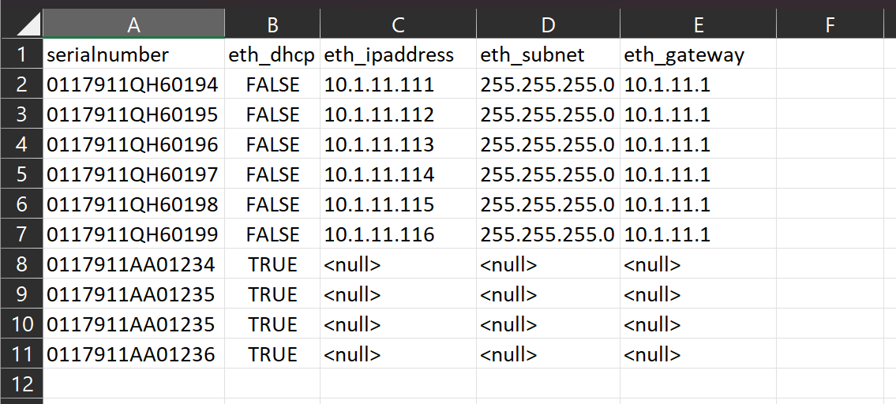Select column B header
This screenshot has width=896, height=404.
pos(272,25)
